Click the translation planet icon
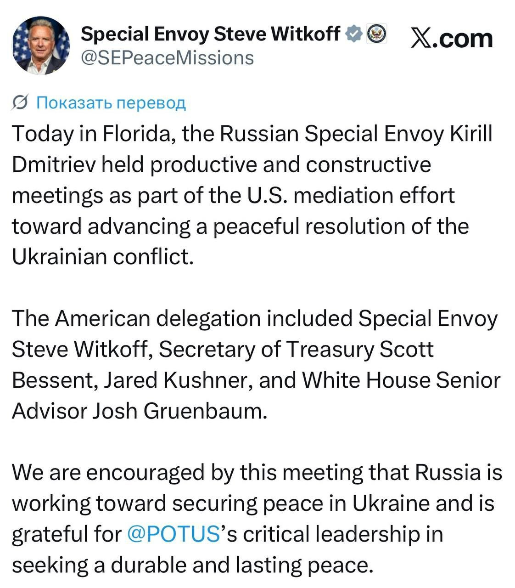The width and height of the screenshot is (515, 588). click(x=19, y=103)
